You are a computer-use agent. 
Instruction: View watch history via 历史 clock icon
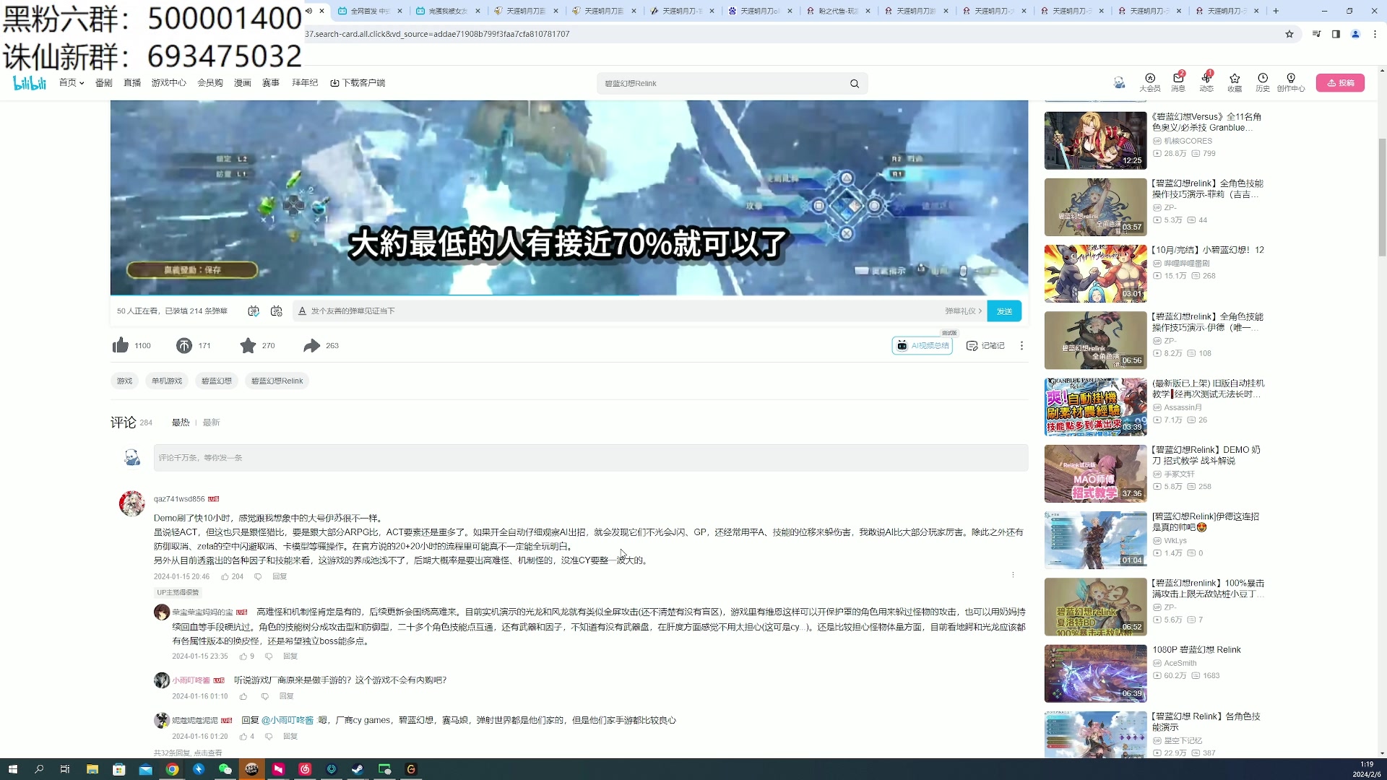click(x=1263, y=82)
